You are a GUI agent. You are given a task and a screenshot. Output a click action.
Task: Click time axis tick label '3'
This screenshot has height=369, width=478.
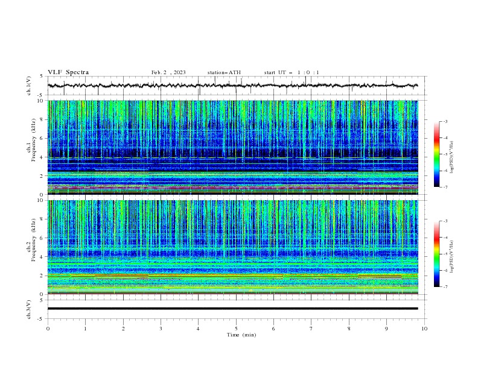[161, 329]
